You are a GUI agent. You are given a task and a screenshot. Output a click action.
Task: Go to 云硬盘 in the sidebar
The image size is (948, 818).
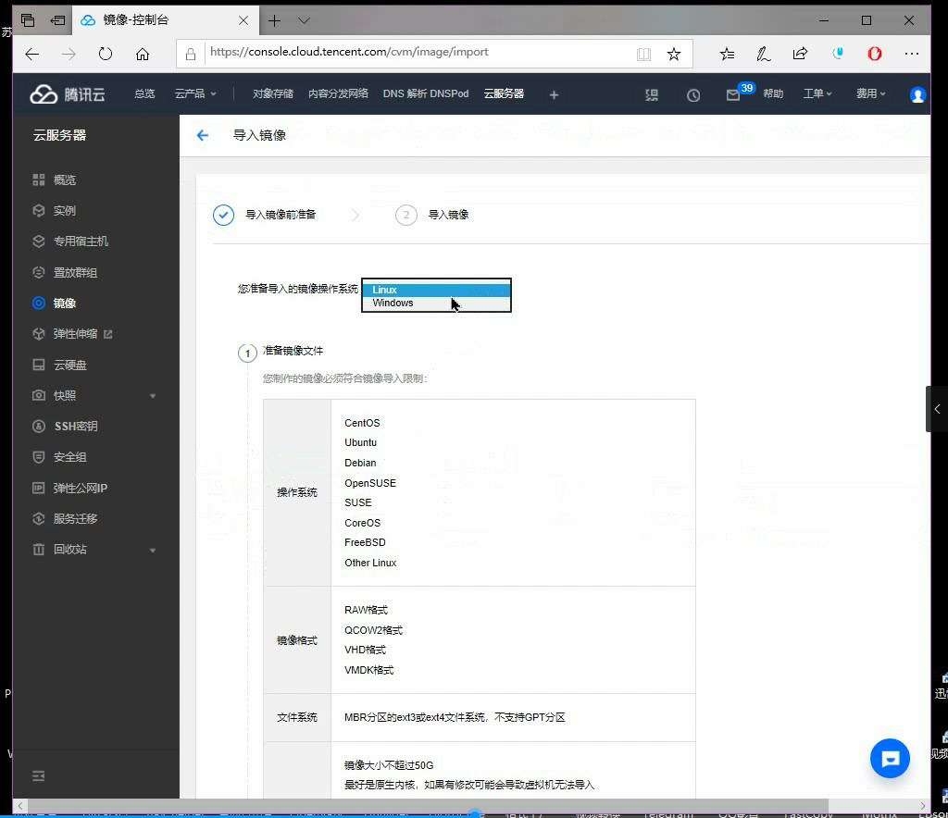(x=69, y=365)
